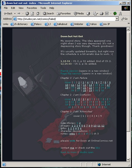Open the Favorites menu
The width and height of the screenshot is (132, 168).
coord(32,8)
